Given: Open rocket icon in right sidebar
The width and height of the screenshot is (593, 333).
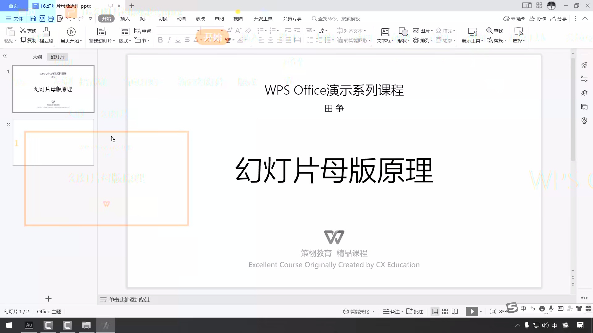Looking at the screenshot, I should [x=584, y=65].
